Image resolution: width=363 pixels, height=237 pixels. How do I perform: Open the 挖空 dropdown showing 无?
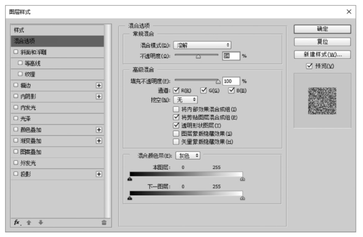coord(186,100)
